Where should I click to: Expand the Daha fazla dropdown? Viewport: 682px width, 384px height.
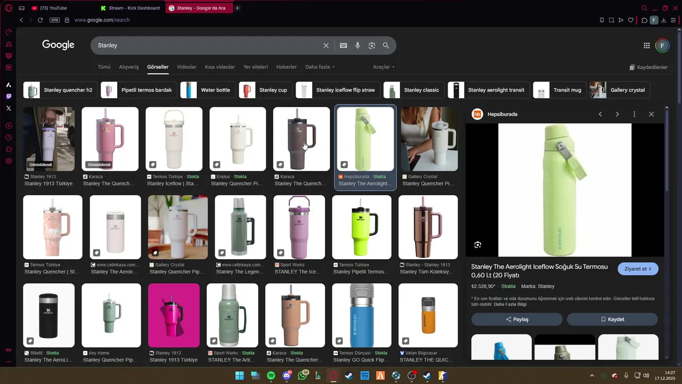click(x=320, y=67)
